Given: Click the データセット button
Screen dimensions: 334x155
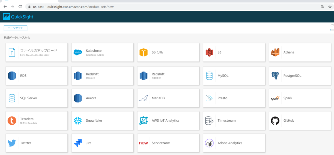Looking at the screenshot, I should pyautogui.click(x=15, y=28).
